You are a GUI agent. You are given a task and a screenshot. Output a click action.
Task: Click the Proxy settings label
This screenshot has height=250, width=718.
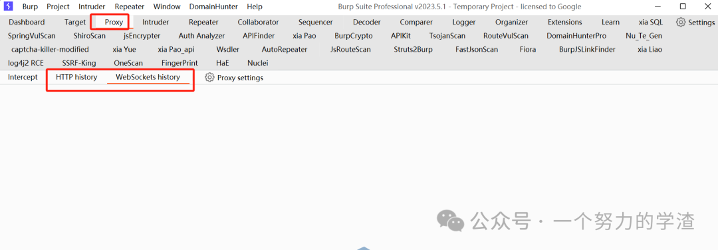click(x=241, y=78)
